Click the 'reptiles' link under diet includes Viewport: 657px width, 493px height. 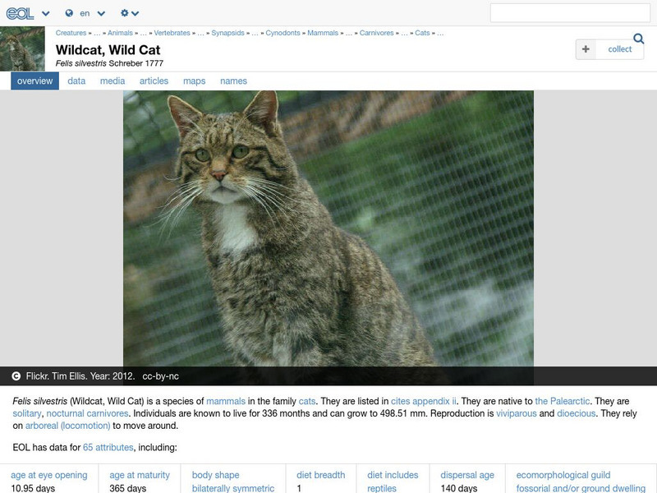coord(381,486)
